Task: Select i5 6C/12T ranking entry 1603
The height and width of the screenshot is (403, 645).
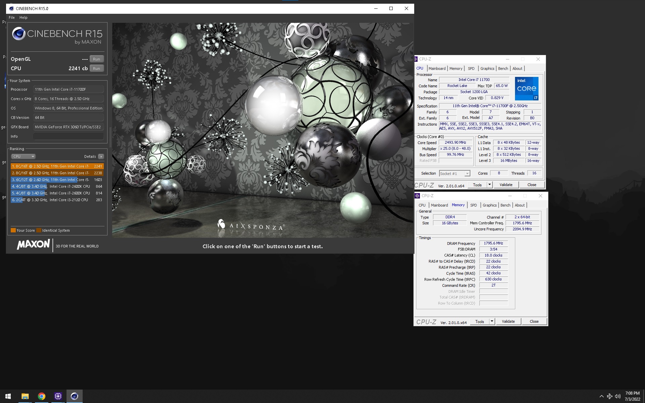Action: (x=57, y=180)
